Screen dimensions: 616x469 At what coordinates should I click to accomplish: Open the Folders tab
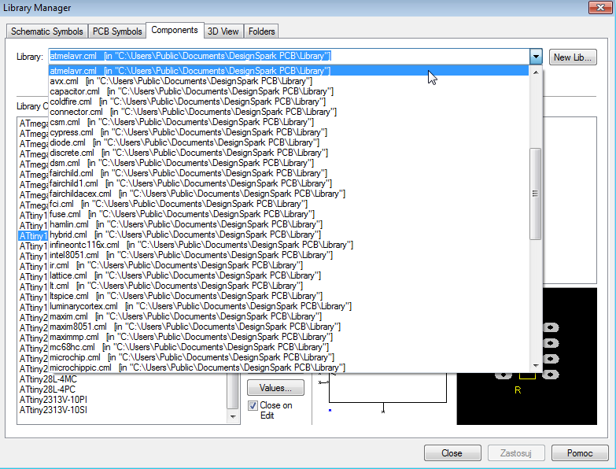coord(261,31)
